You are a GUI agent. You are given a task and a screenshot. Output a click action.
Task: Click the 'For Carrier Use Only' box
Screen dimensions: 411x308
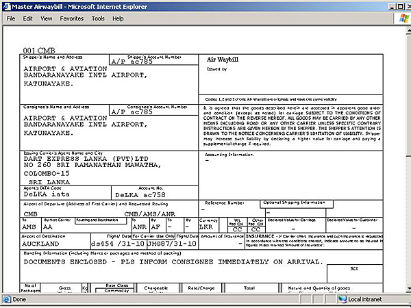[x=153, y=236]
